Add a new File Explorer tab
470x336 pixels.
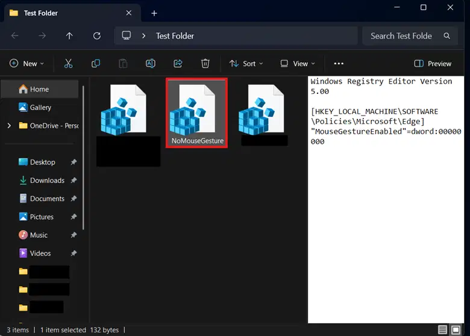154,13
